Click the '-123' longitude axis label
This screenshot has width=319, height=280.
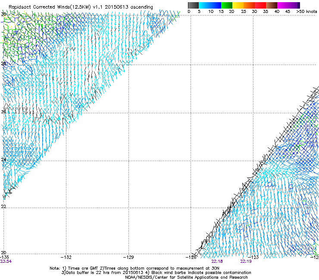pyautogui.click(x=253, y=257)
